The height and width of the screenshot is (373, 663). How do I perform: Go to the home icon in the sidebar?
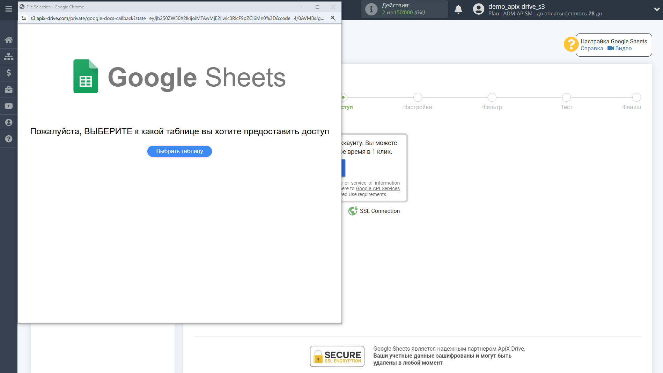[9, 40]
